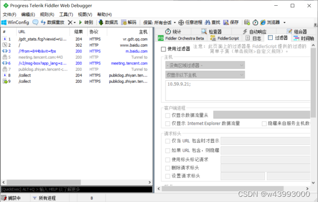Click the 组合器 composer pencil icon
Image resolution: width=318 pixels, height=202 pixels.
tap(289, 31)
